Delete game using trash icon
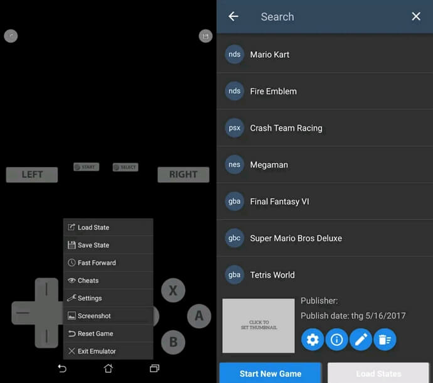This screenshot has height=383, width=433. (x=385, y=339)
